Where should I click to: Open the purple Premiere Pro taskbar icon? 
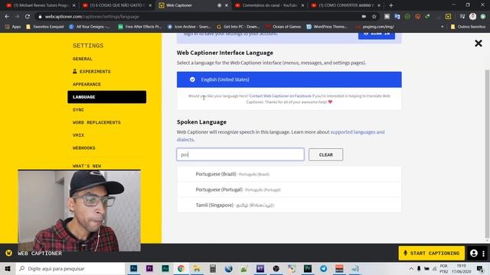click(149, 268)
